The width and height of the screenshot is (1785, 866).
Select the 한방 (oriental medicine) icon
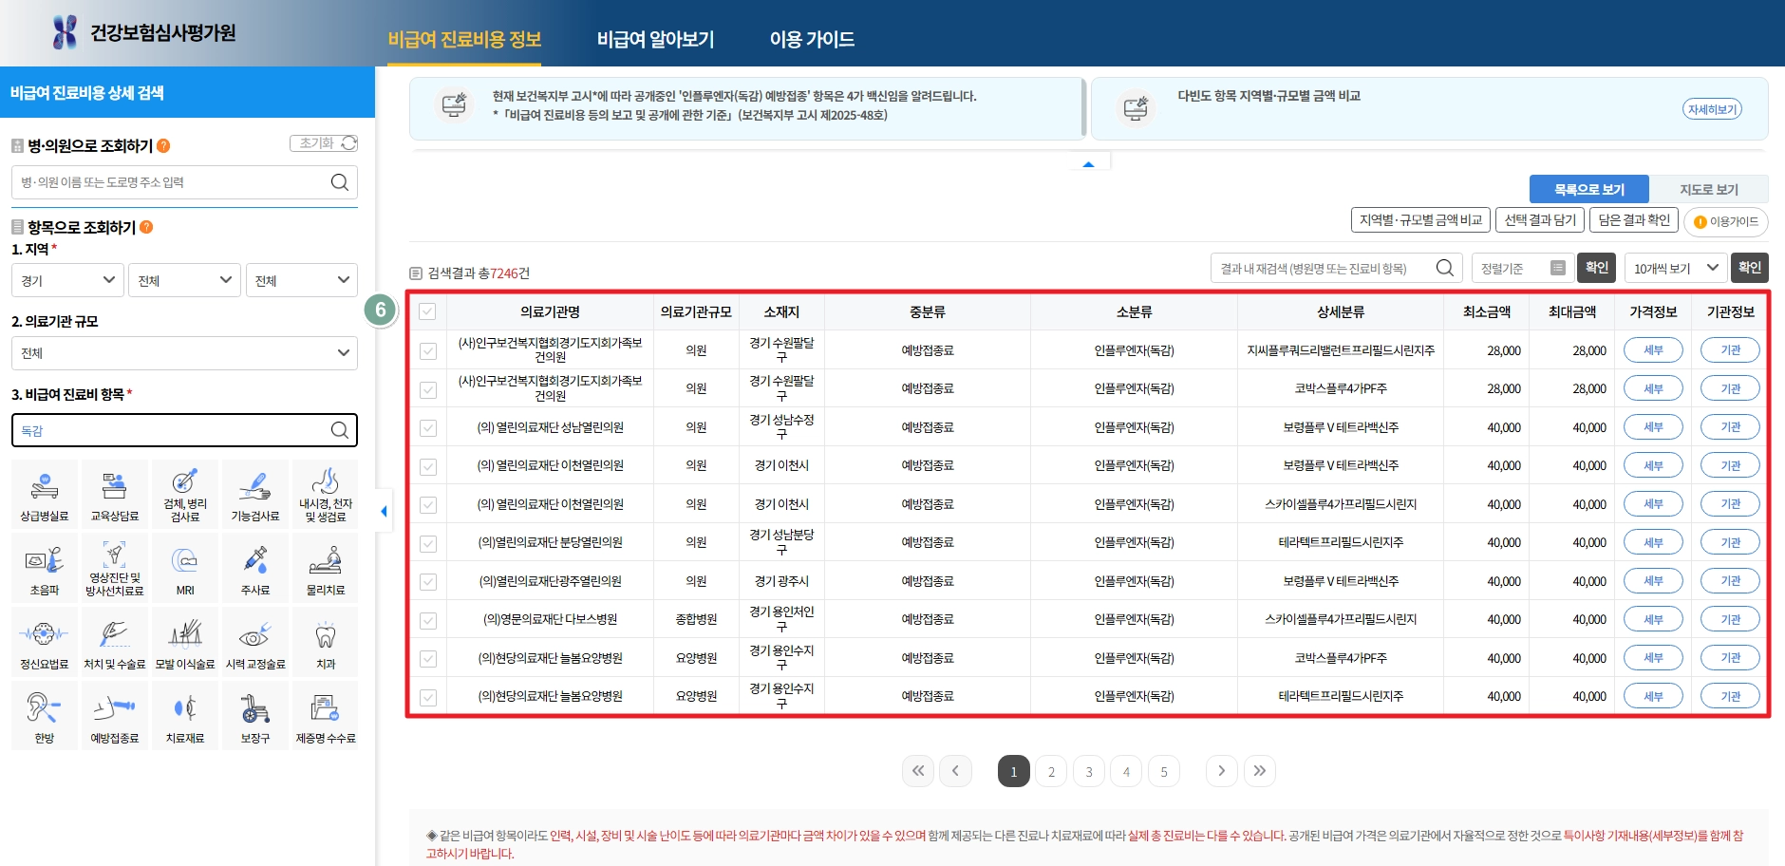[x=45, y=715]
